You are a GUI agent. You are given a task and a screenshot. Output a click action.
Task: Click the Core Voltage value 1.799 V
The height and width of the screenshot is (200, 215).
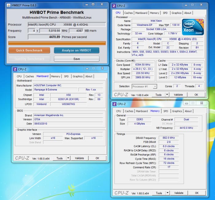click(172, 33)
